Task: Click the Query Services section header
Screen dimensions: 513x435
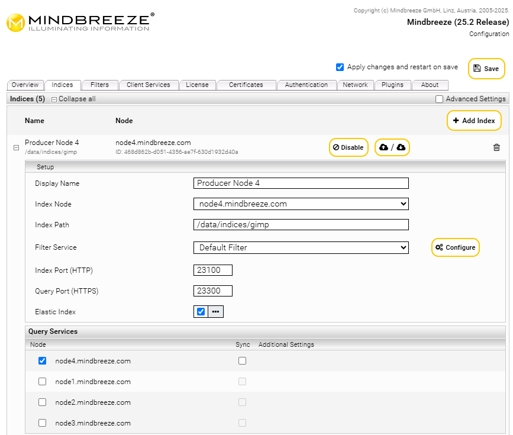Action: coord(265,331)
